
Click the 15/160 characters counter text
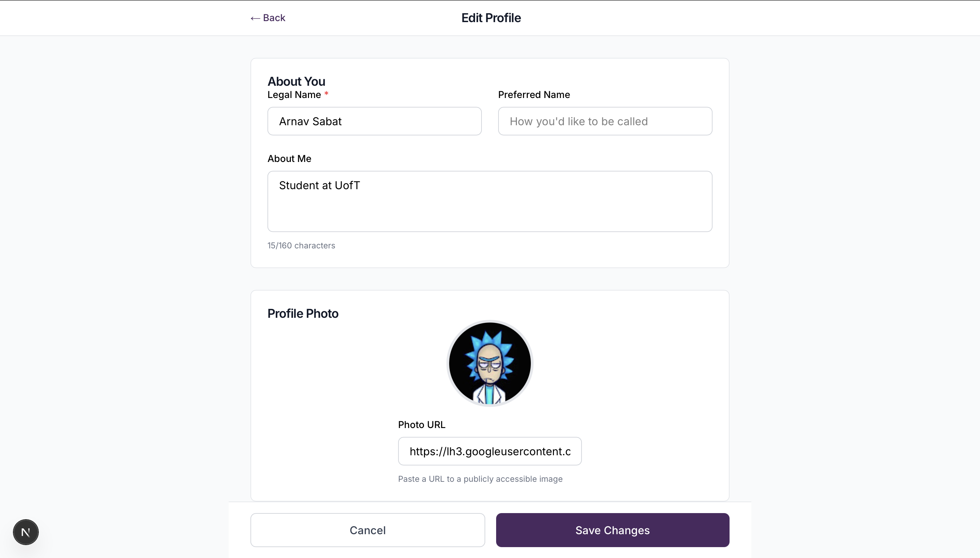pyautogui.click(x=301, y=246)
